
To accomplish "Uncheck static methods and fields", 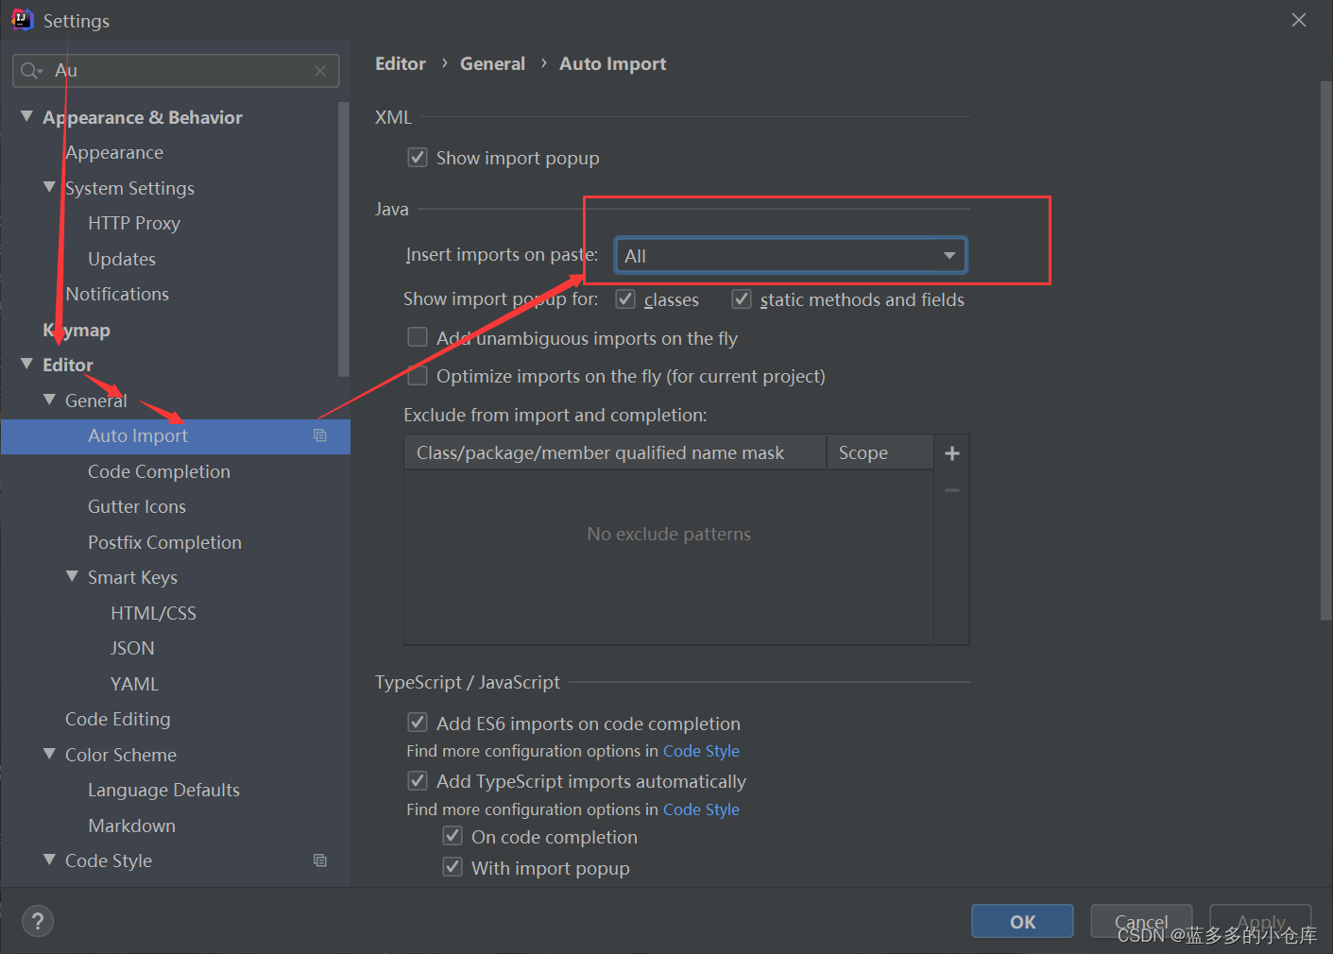I will pyautogui.click(x=742, y=298).
